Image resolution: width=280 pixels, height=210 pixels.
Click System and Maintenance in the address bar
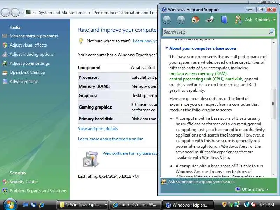pyautogui.click(x=62, y=13)
